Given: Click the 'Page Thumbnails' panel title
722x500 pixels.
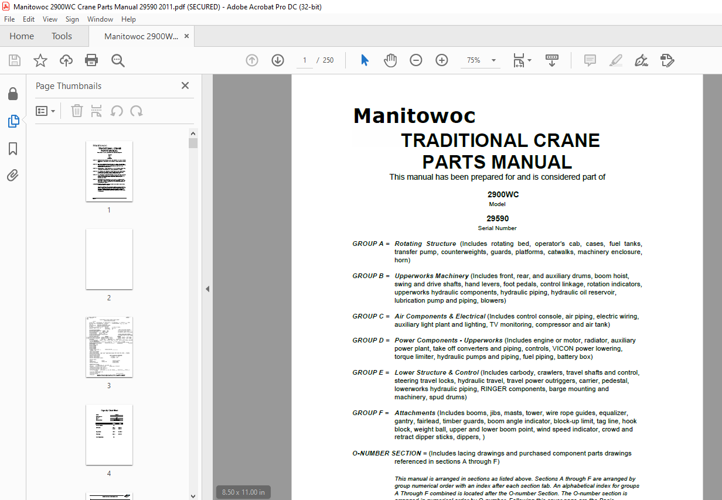Looking at the screenshot, I should 69,85.
